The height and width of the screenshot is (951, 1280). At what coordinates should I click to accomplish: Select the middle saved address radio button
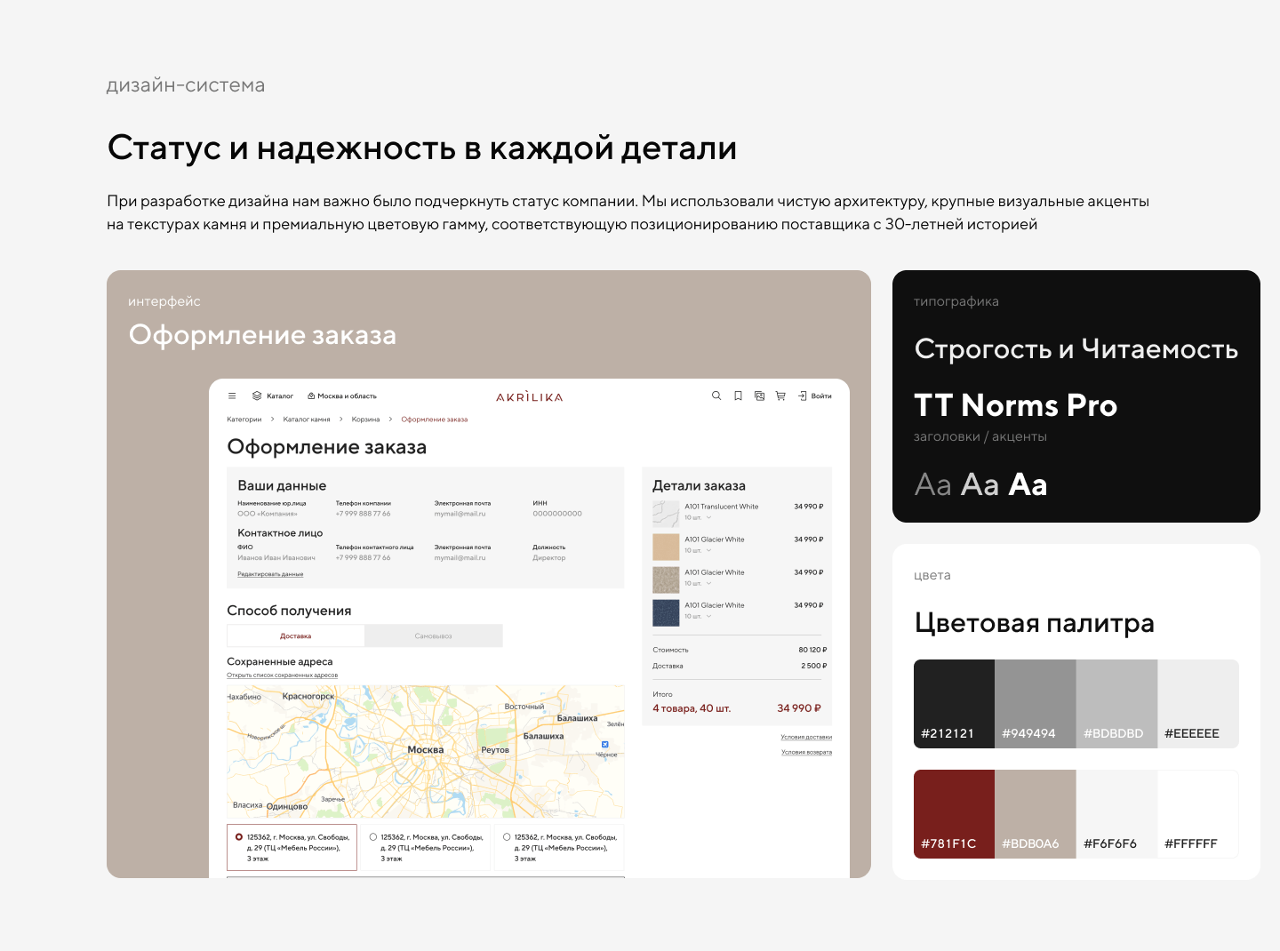pos(373,837)
